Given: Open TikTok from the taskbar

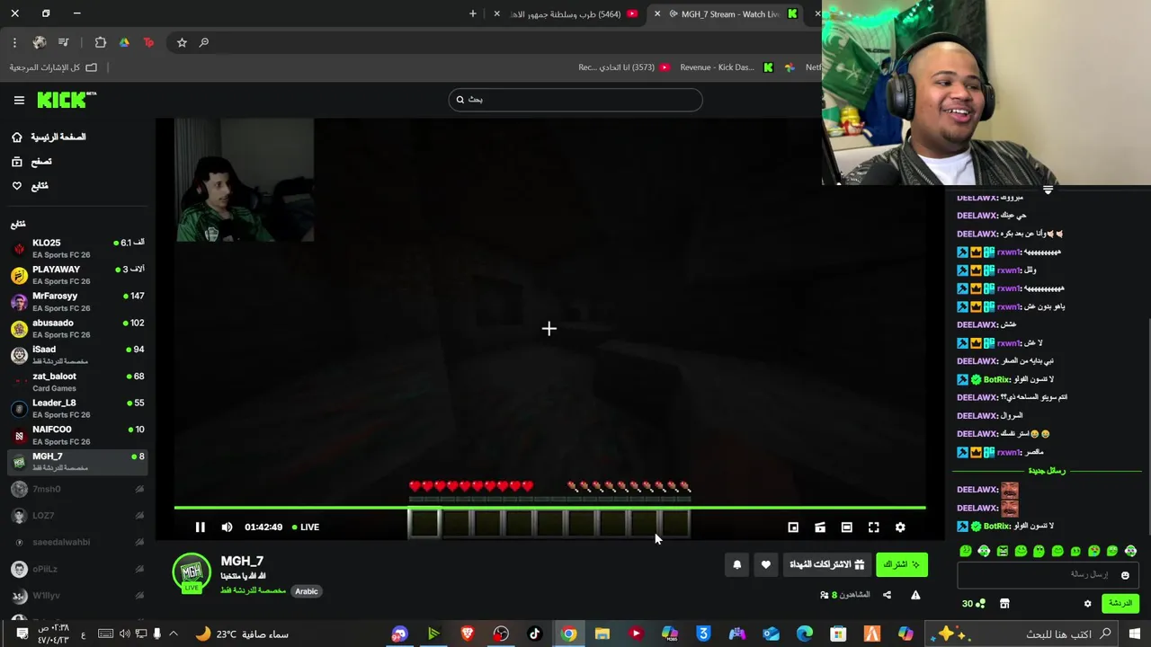Looking at the screenshot, I should pos(535,634).
